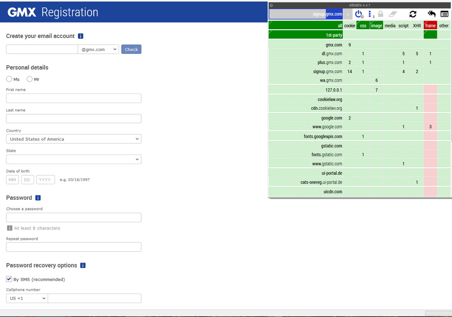Screen dimensions: 452x317
Task: Uncheck the By SMS (recommended) checkbox
Action: pos(9,279)
